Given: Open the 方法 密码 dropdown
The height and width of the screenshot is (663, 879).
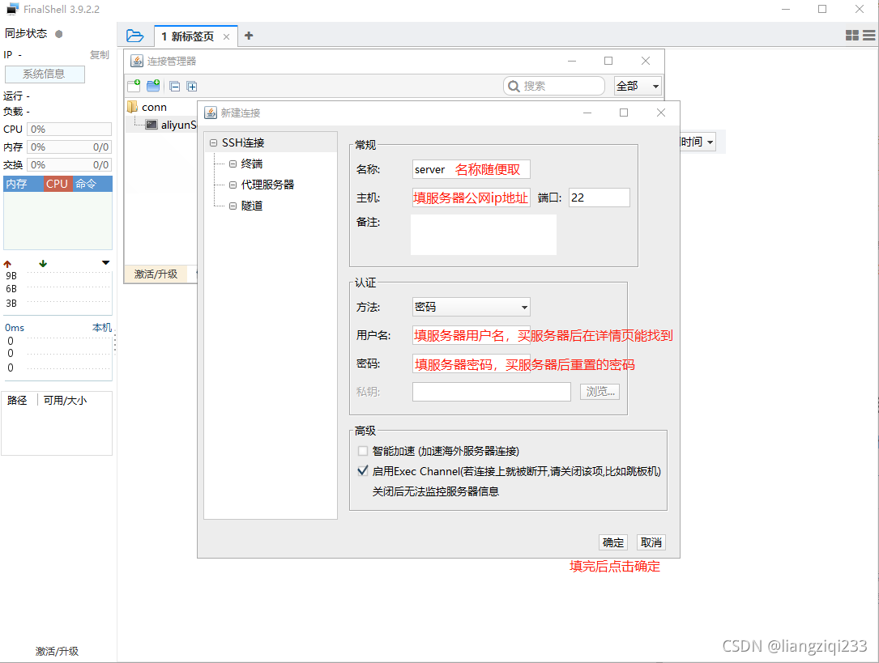Looking at the screenshot, I should [471, 307].
